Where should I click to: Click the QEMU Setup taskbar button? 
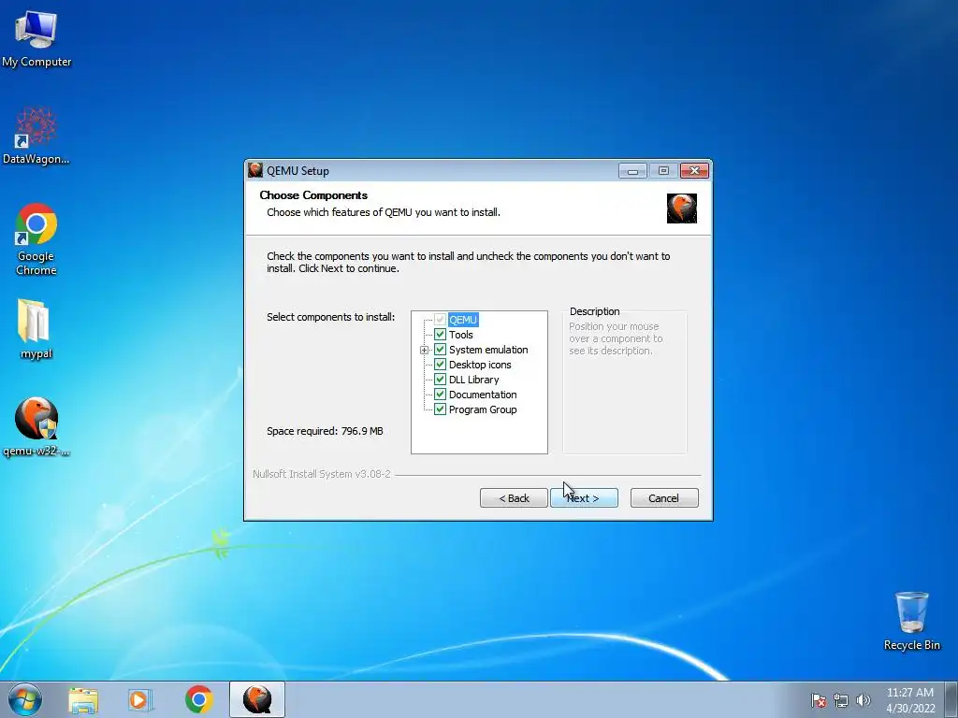pyautogui.click(x=257, y=699)
